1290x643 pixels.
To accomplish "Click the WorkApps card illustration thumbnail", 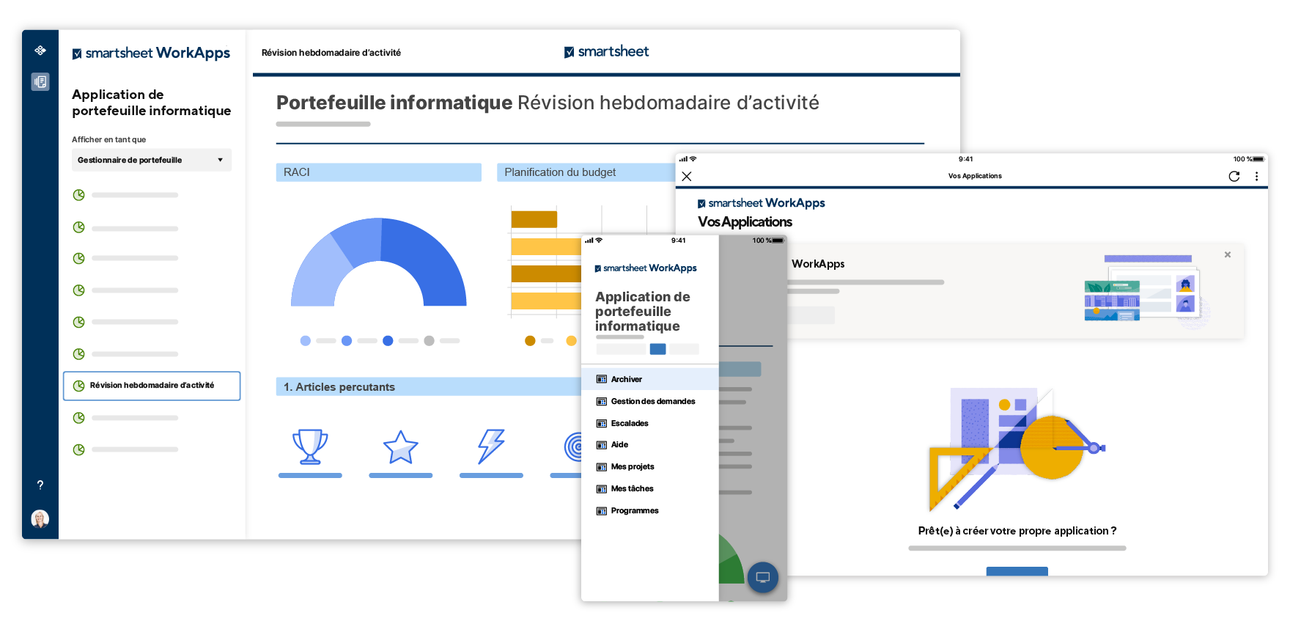I will point(1147,290).
